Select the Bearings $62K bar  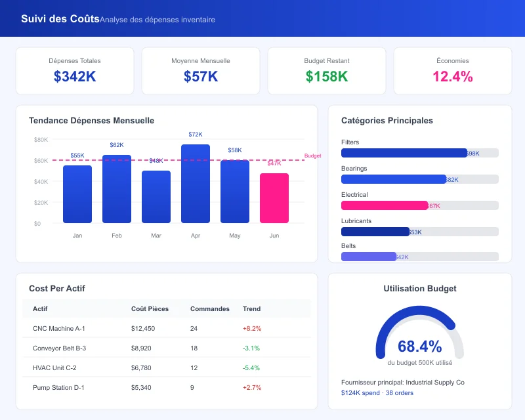click(394, 179)
